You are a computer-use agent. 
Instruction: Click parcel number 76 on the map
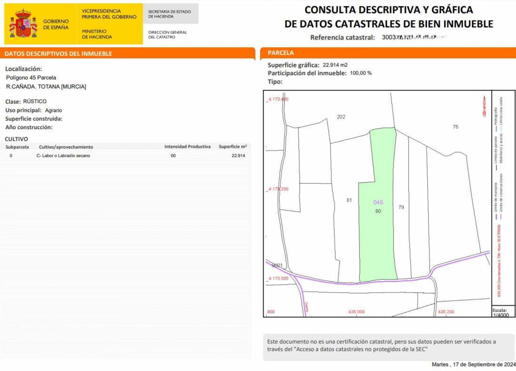[x=455, y=127]
